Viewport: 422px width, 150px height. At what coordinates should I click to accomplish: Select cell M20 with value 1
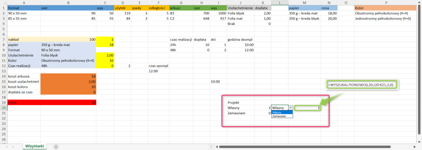click(x=307, y=108)
